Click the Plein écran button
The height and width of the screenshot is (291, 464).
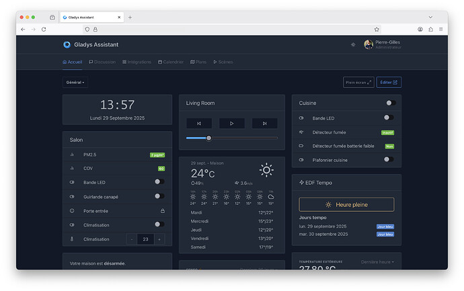[358, 83]
